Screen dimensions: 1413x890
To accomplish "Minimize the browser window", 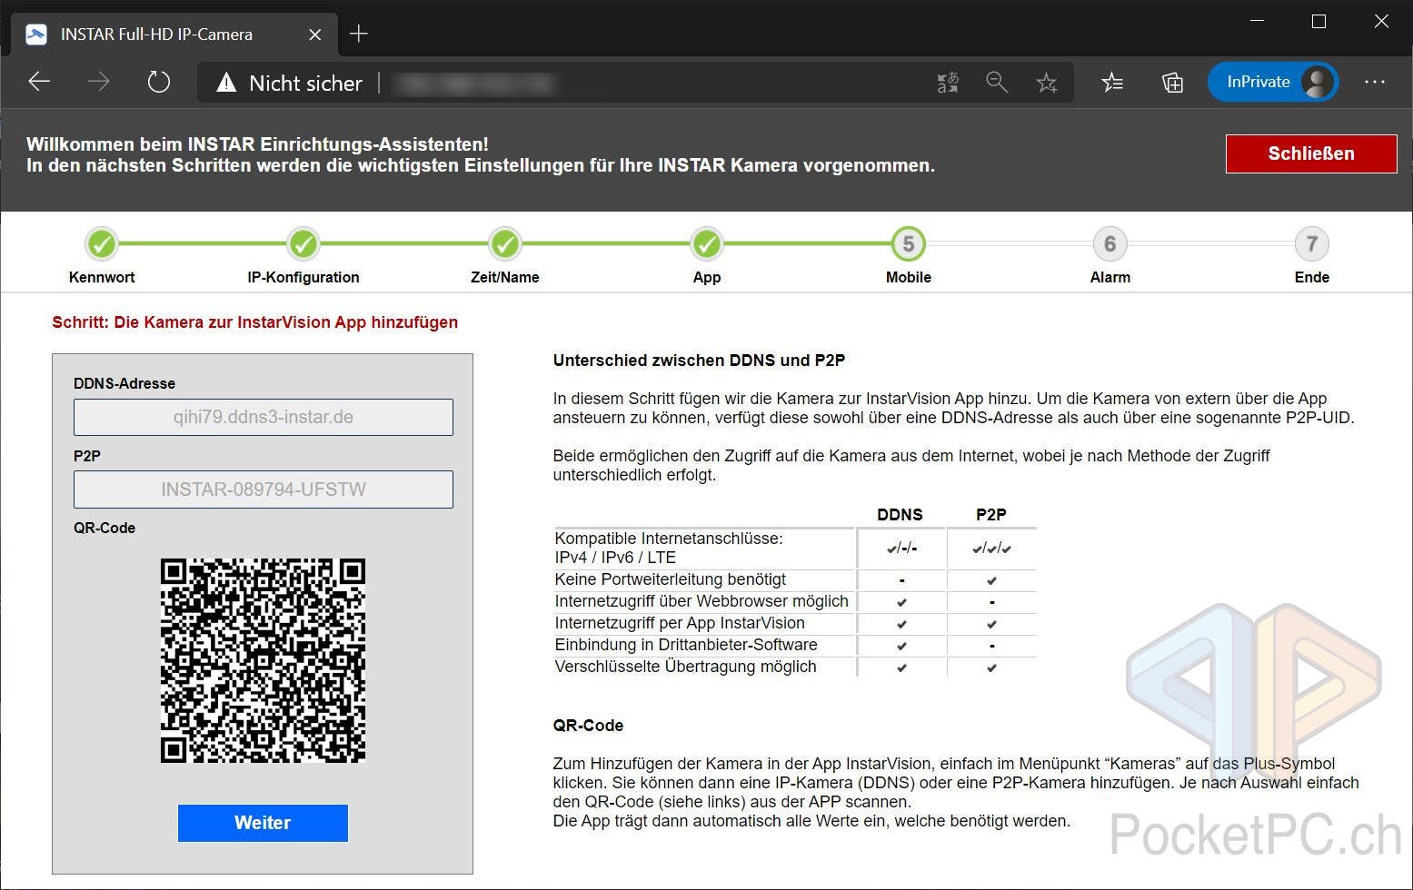I will [x=1258, y=21].
